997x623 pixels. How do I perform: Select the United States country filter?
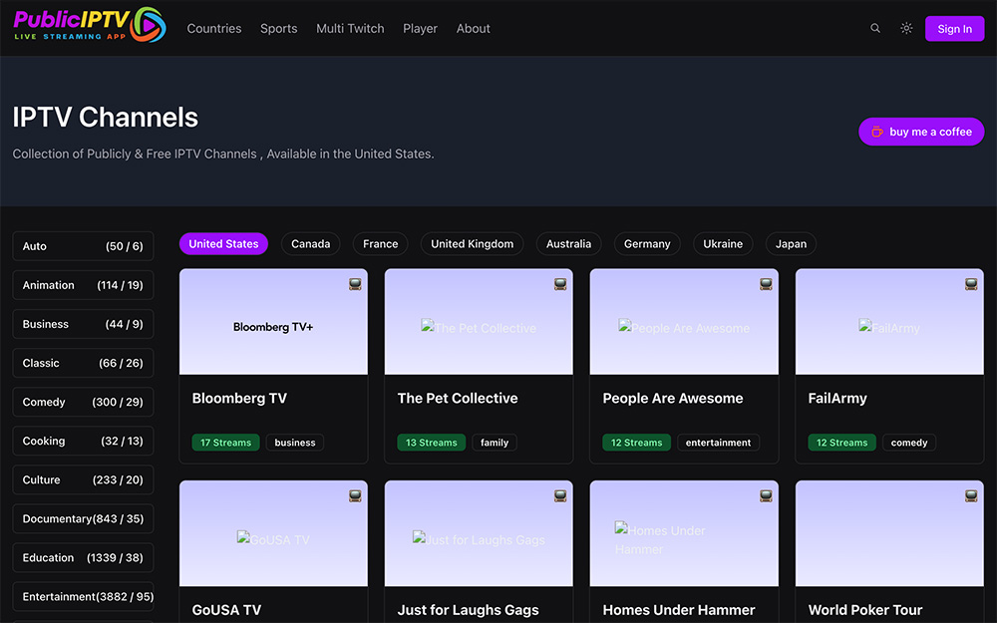click(x=223, y=244)
